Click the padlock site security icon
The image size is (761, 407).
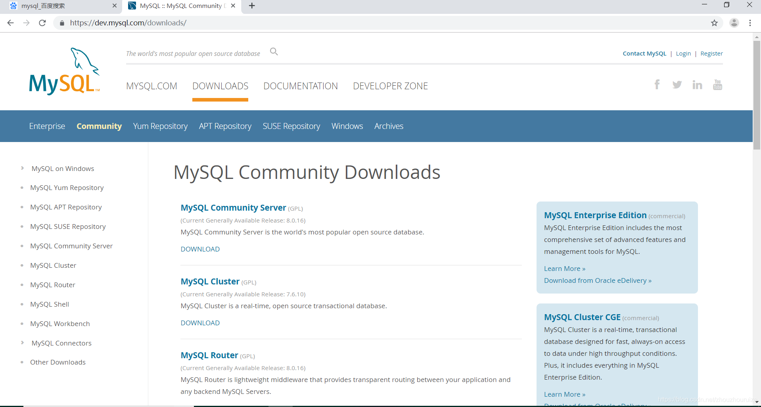pos(62,23)
